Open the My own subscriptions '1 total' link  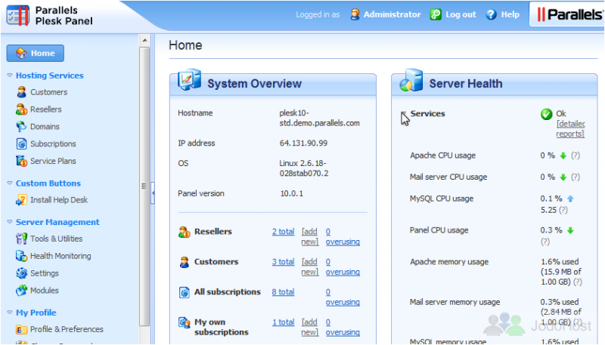[x=283, y=322]
